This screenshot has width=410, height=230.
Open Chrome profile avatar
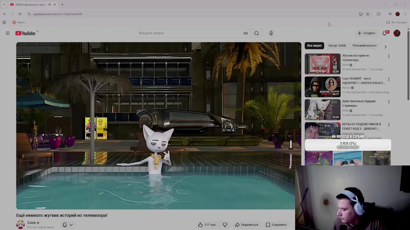(x=398, y=14)
